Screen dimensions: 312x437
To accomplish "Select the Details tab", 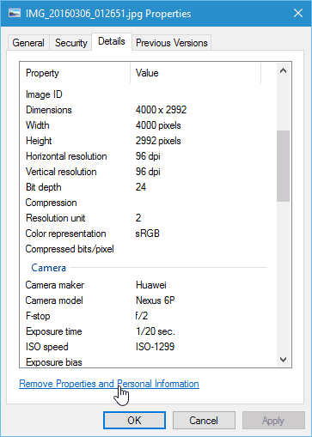I will 112,41.
